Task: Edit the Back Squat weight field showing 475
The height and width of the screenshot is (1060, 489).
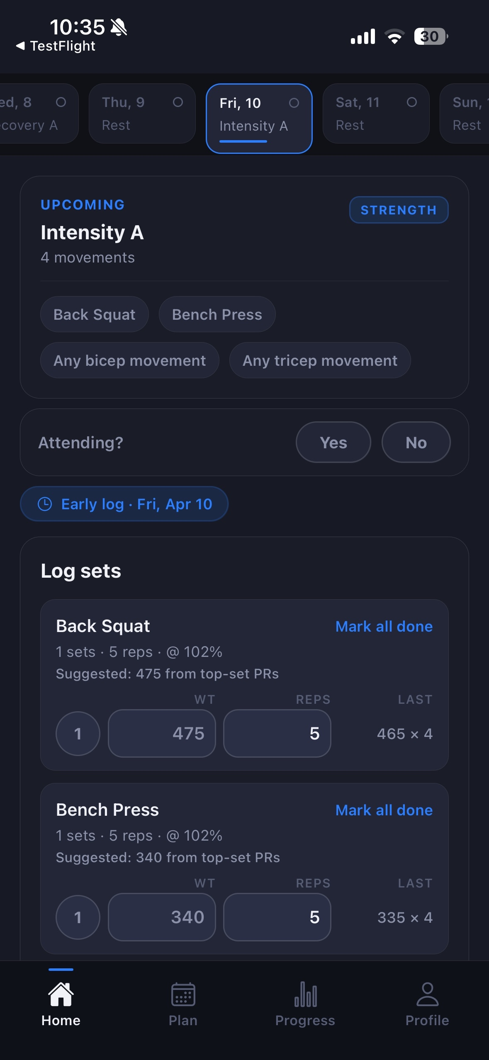Action: pyautogui.click(x=162, y=734)
